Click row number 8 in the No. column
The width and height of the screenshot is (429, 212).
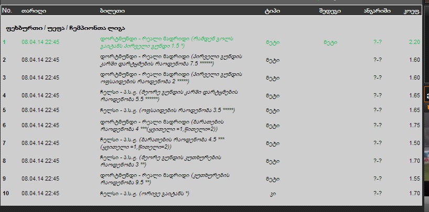[4, 161]
